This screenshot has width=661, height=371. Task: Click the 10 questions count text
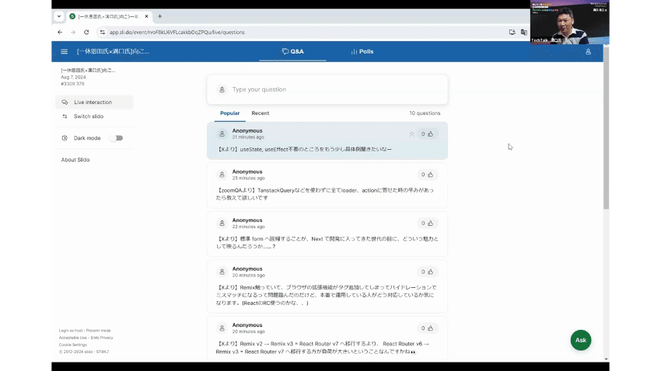425,113
